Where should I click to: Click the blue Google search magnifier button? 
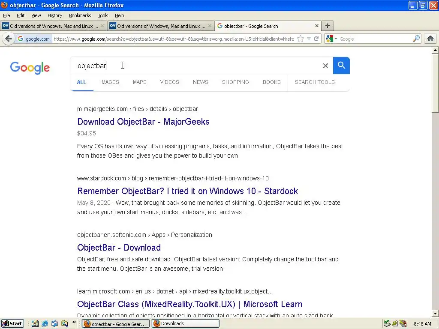point(341,66)
